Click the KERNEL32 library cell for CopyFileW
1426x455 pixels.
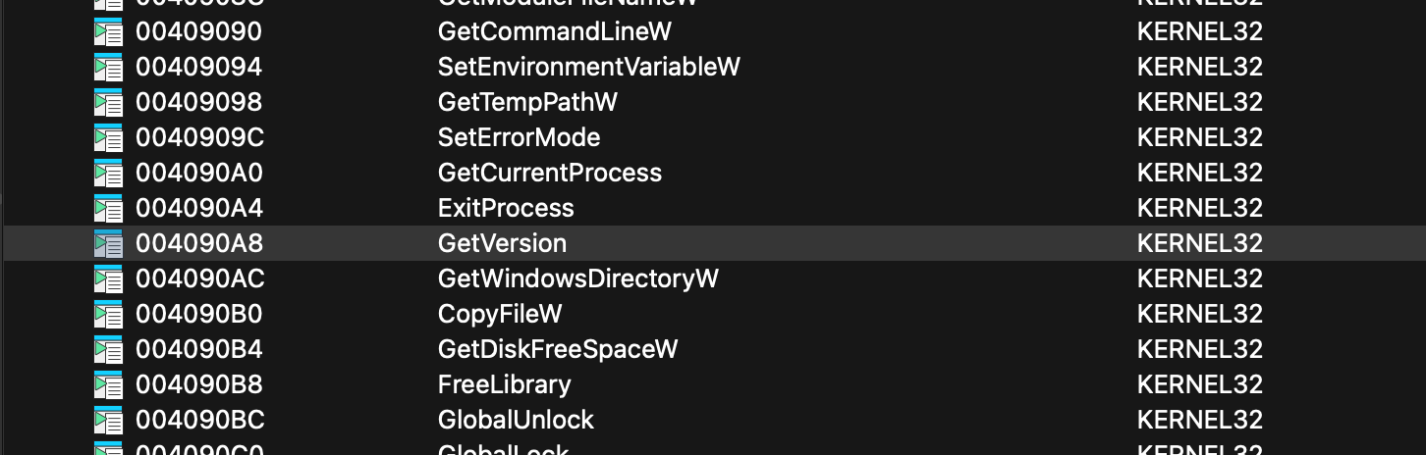pos(1199,315)
